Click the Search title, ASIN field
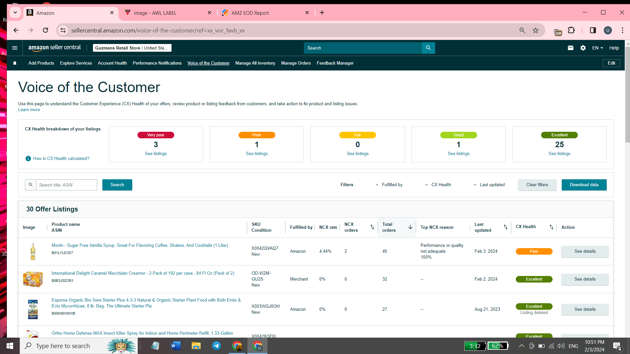Image resolution: width=630 pixels, height=354 pixels. click(x=67, y=185)
